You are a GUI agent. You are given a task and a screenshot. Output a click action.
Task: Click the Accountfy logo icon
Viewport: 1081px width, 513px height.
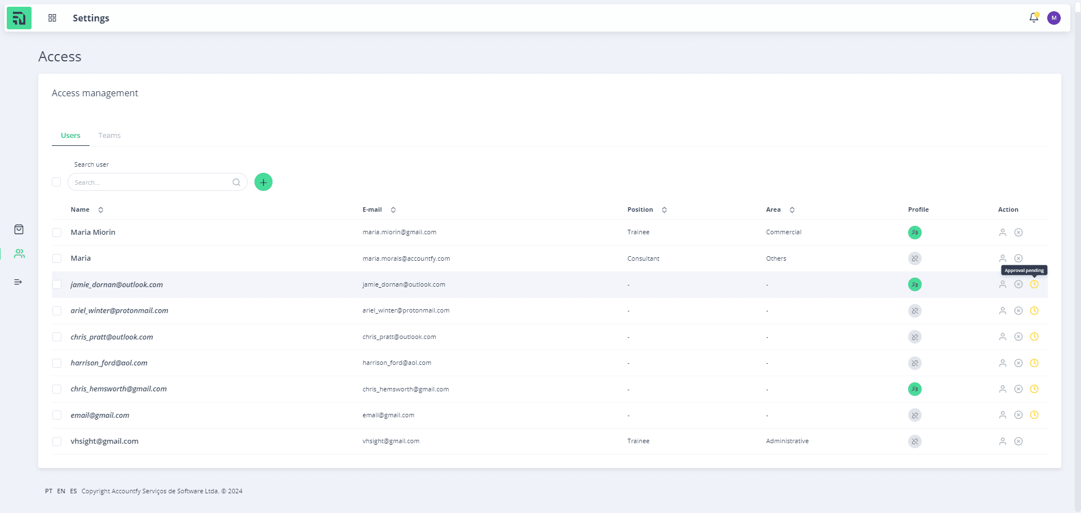(x=19, y=18)
